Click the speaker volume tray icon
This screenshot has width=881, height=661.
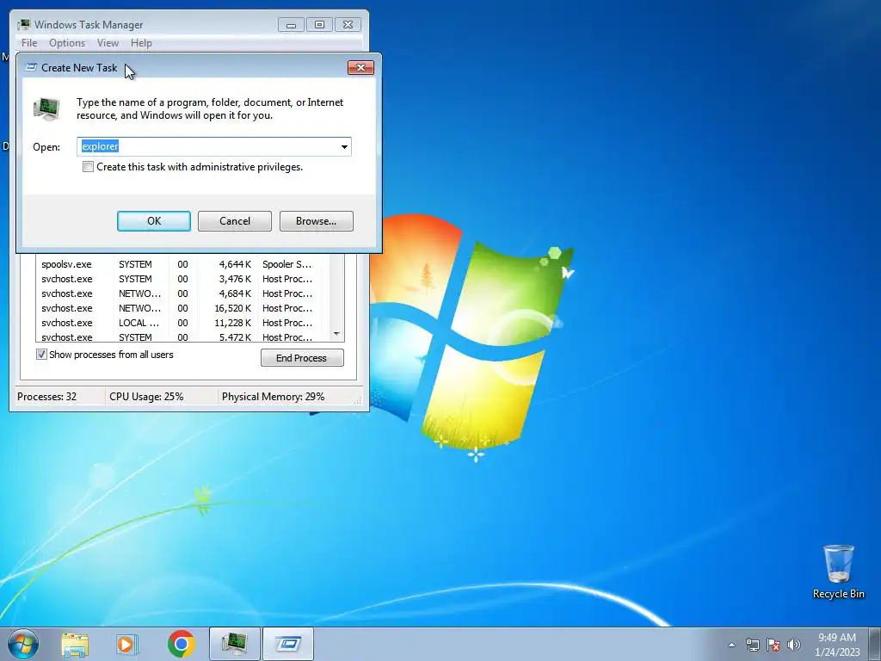click(794, 645)
